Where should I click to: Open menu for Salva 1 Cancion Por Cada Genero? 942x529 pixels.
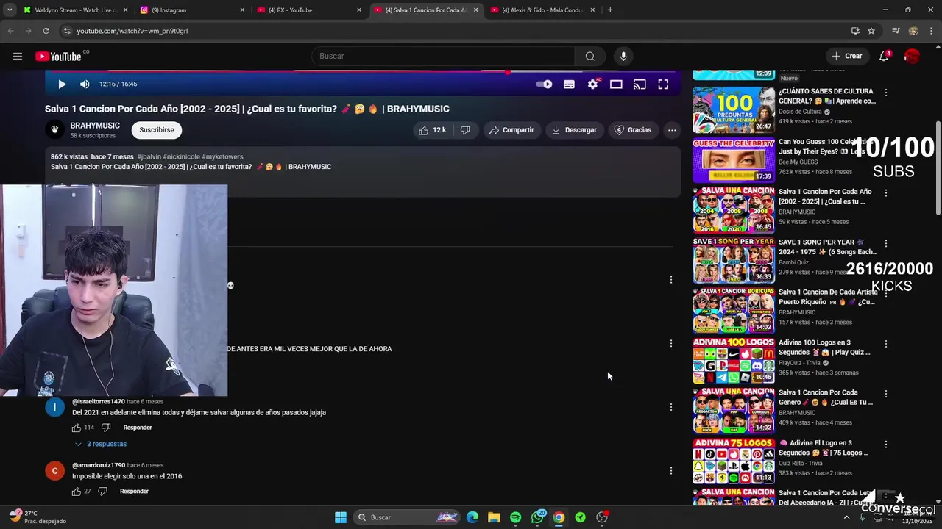(x=886, y=394)
